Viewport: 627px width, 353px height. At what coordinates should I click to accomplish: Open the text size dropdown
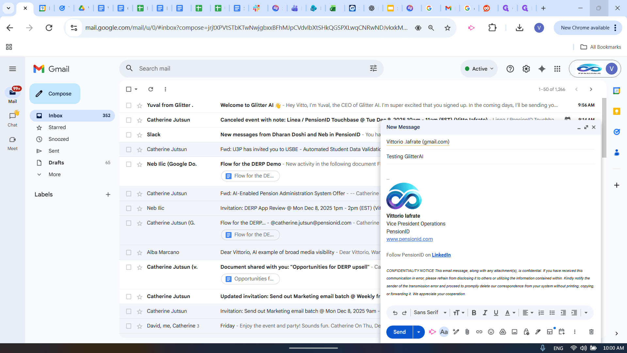pos(459,313)
